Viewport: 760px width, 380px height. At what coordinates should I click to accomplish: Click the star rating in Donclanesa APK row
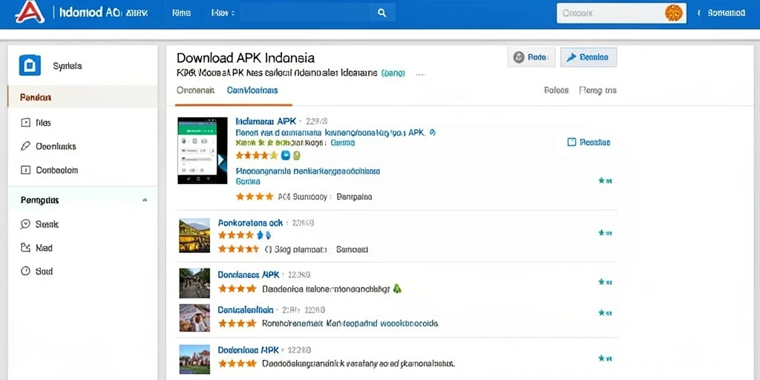pyautogui.click(x=237, y=289)
